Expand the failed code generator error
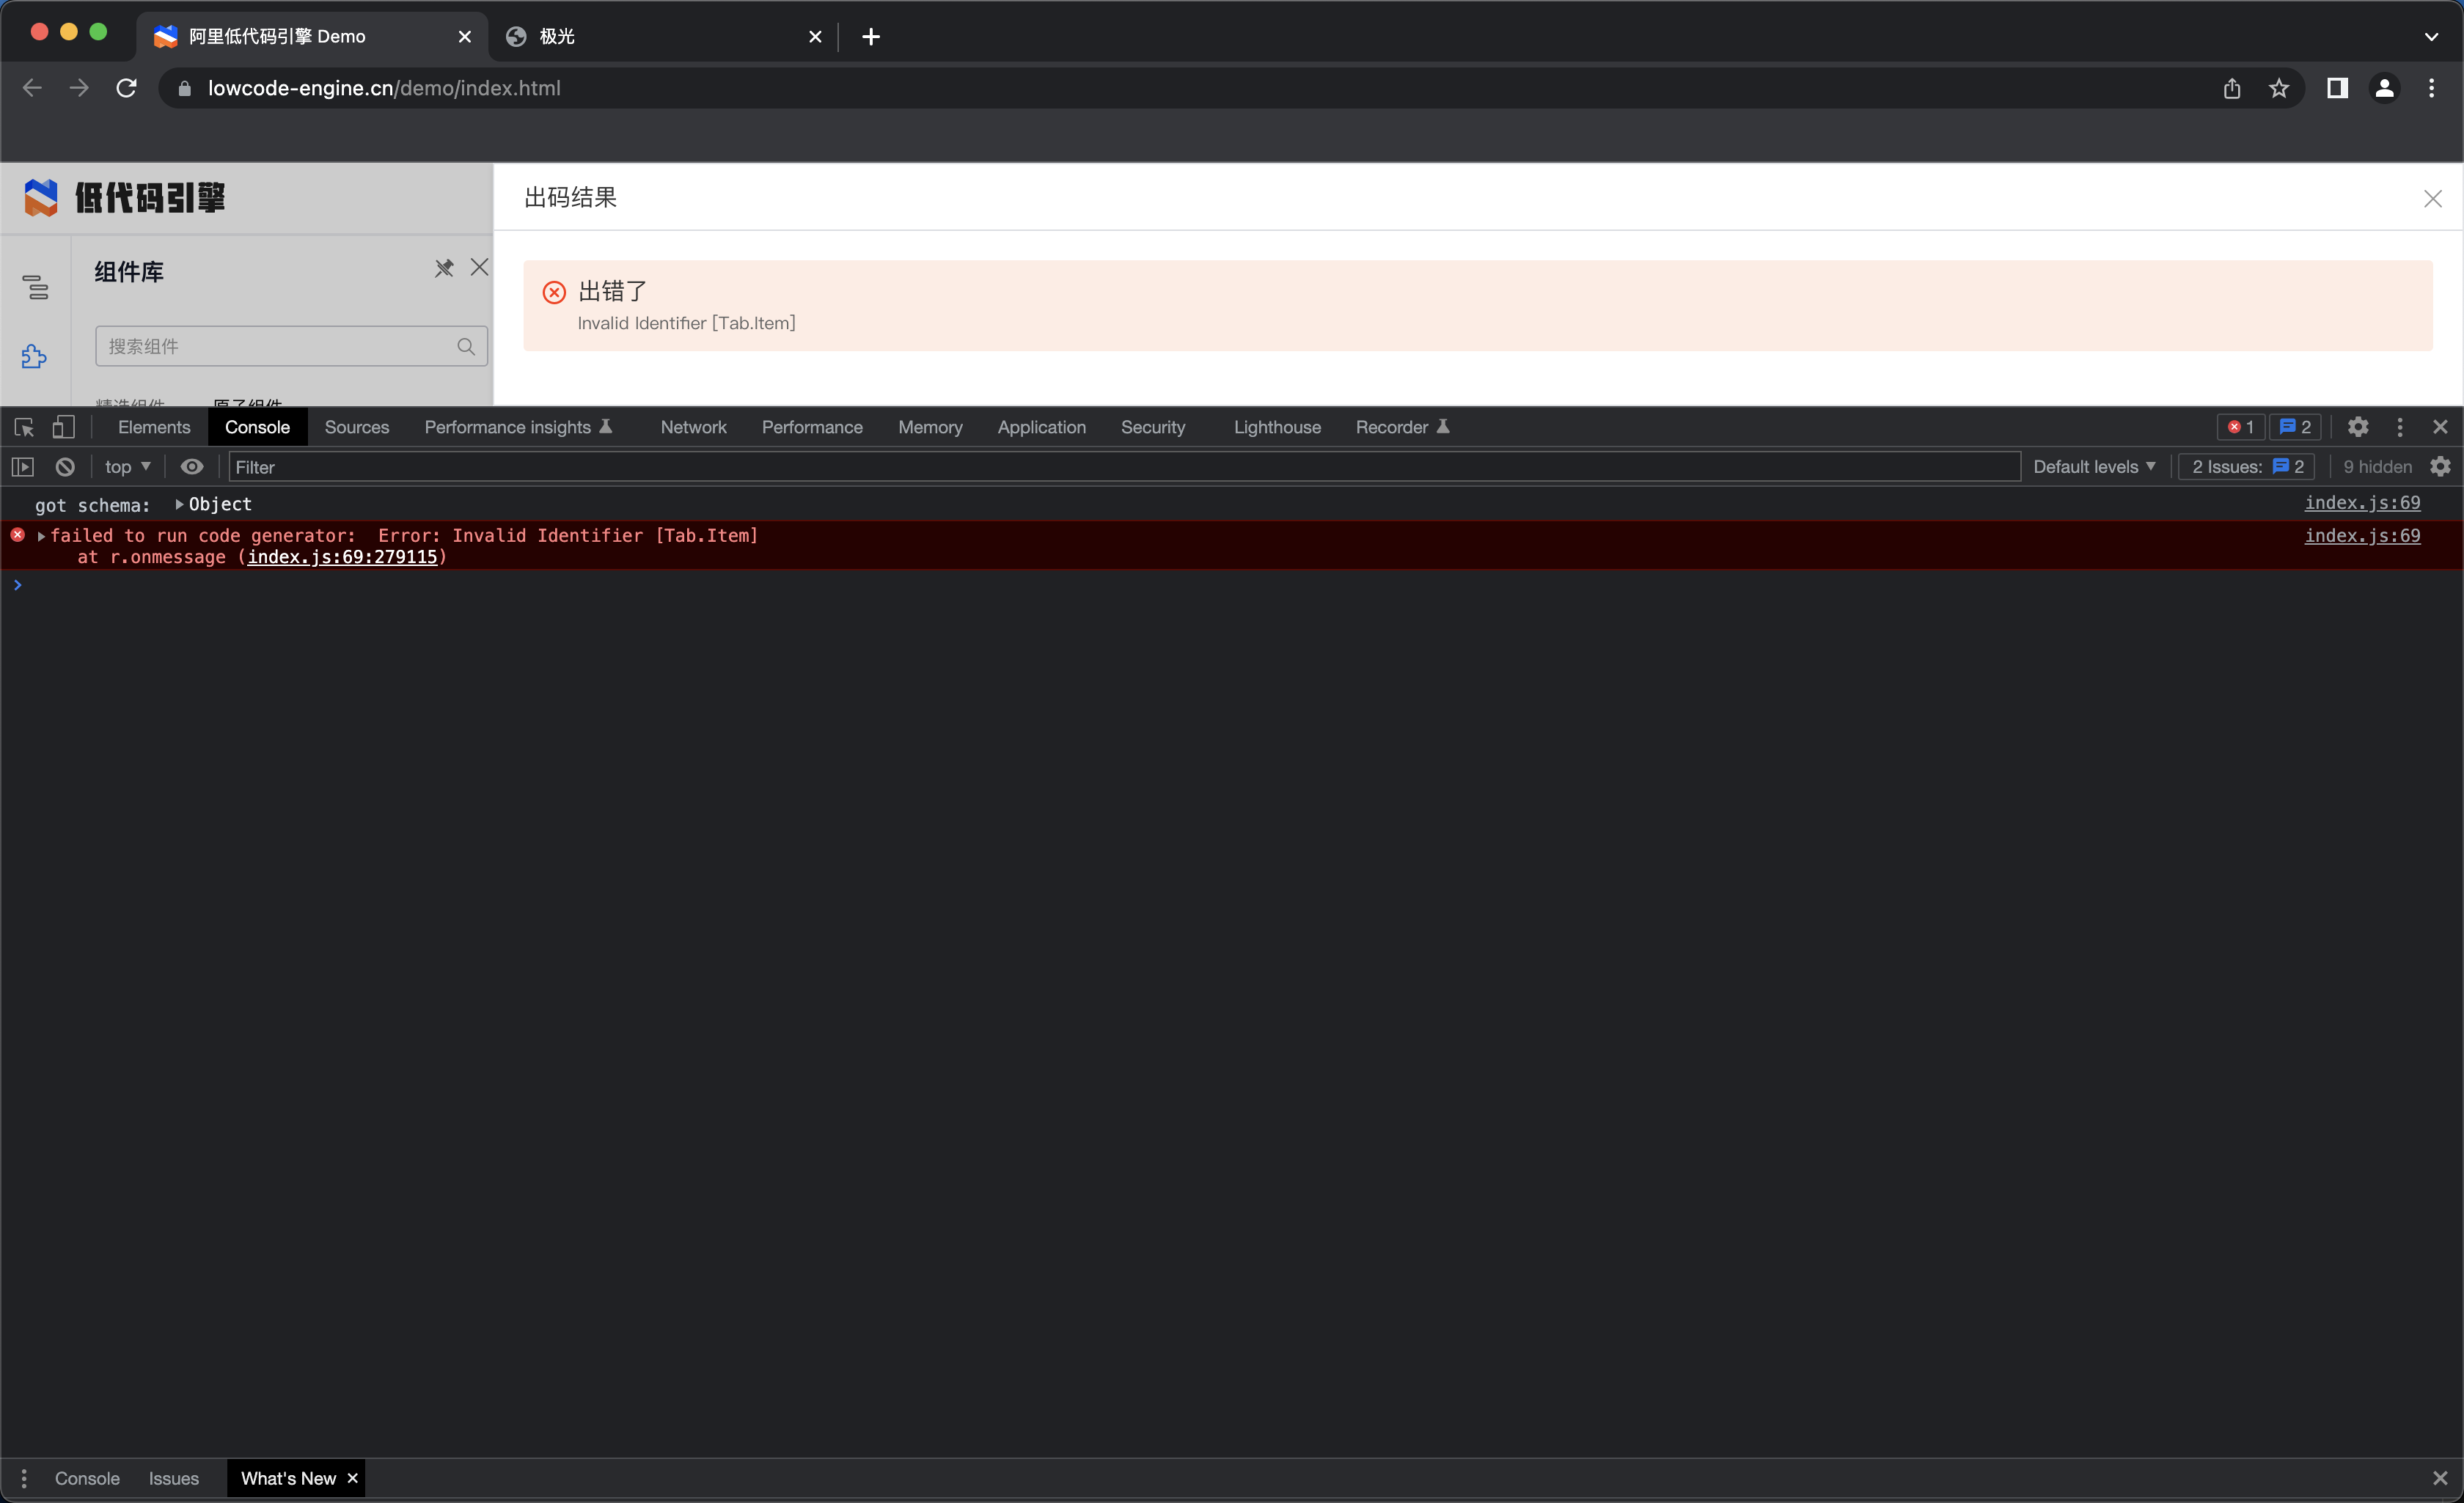The image size is (2464, 1503). point(41,536)
